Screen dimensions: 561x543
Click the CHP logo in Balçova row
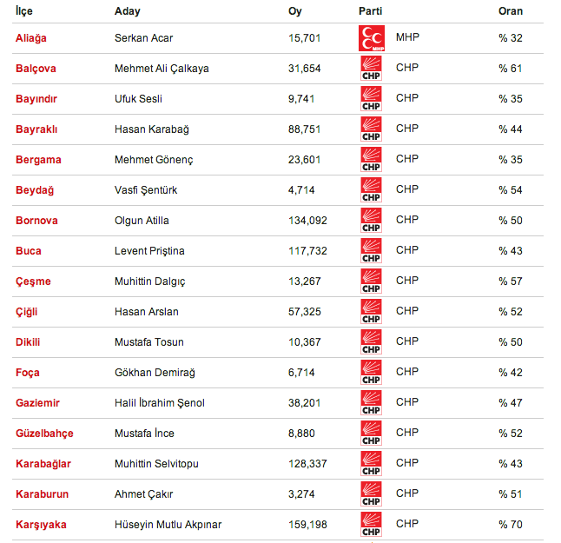coord(371,69)
